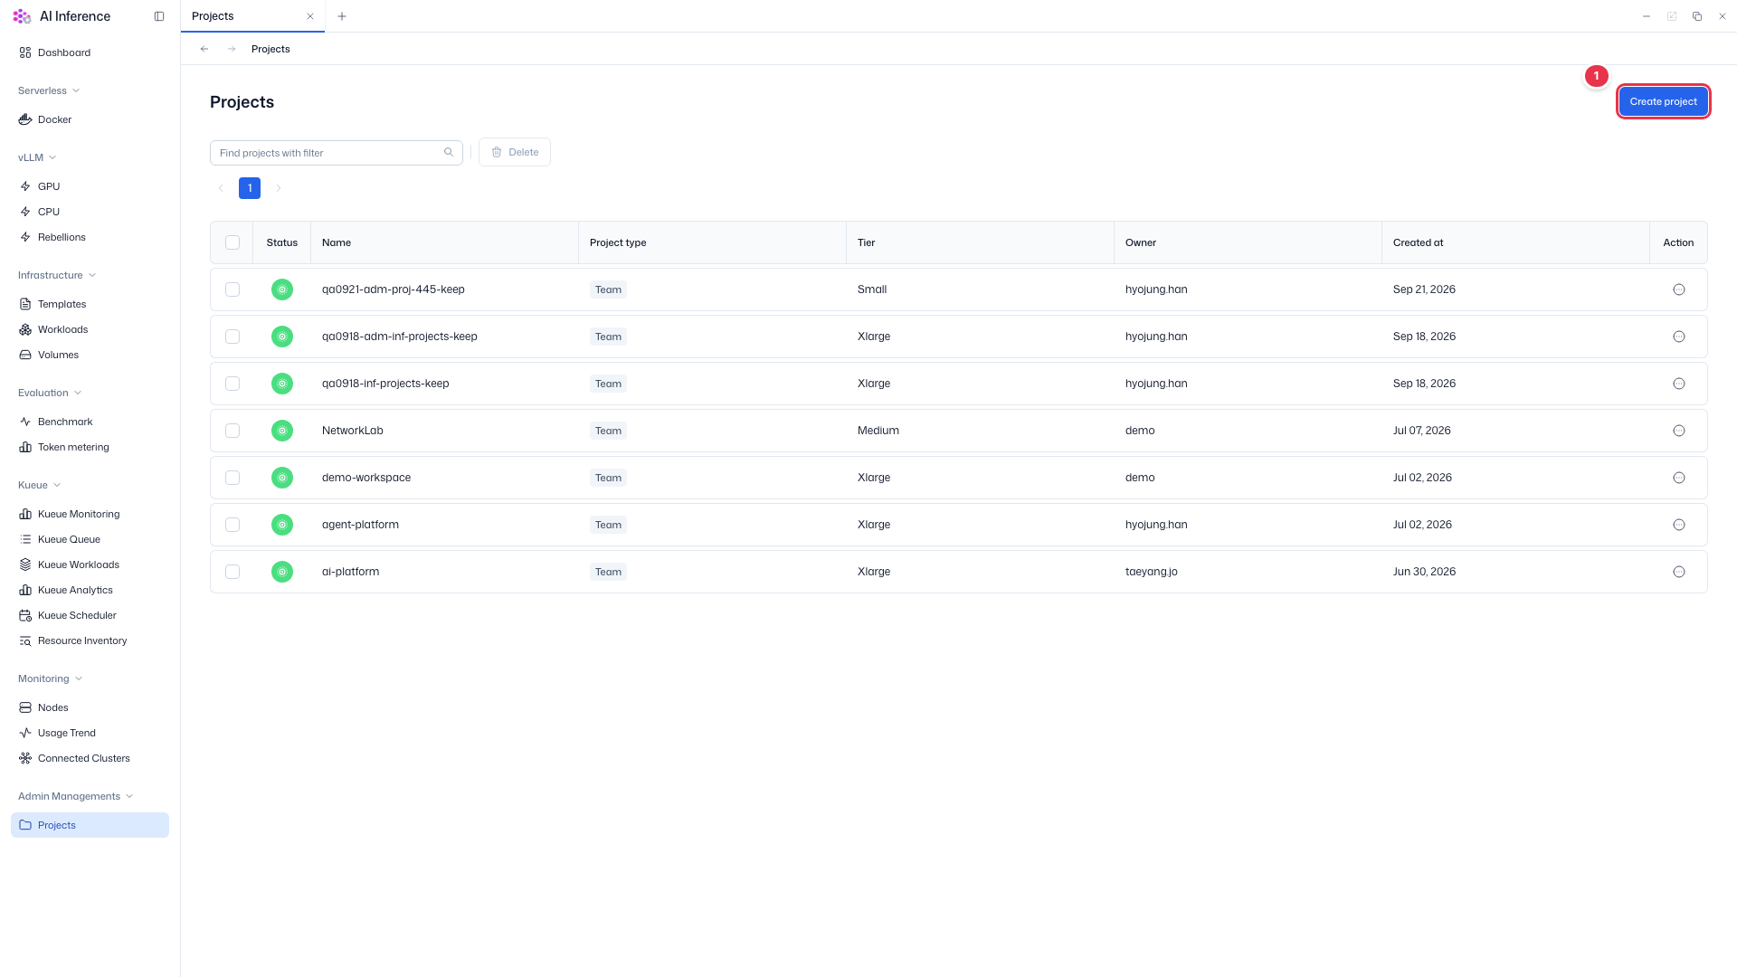1737x977 pixels.
Task: Check the qa0918-adm-inf-projects-keep row
Action: [x=233, y=337]
